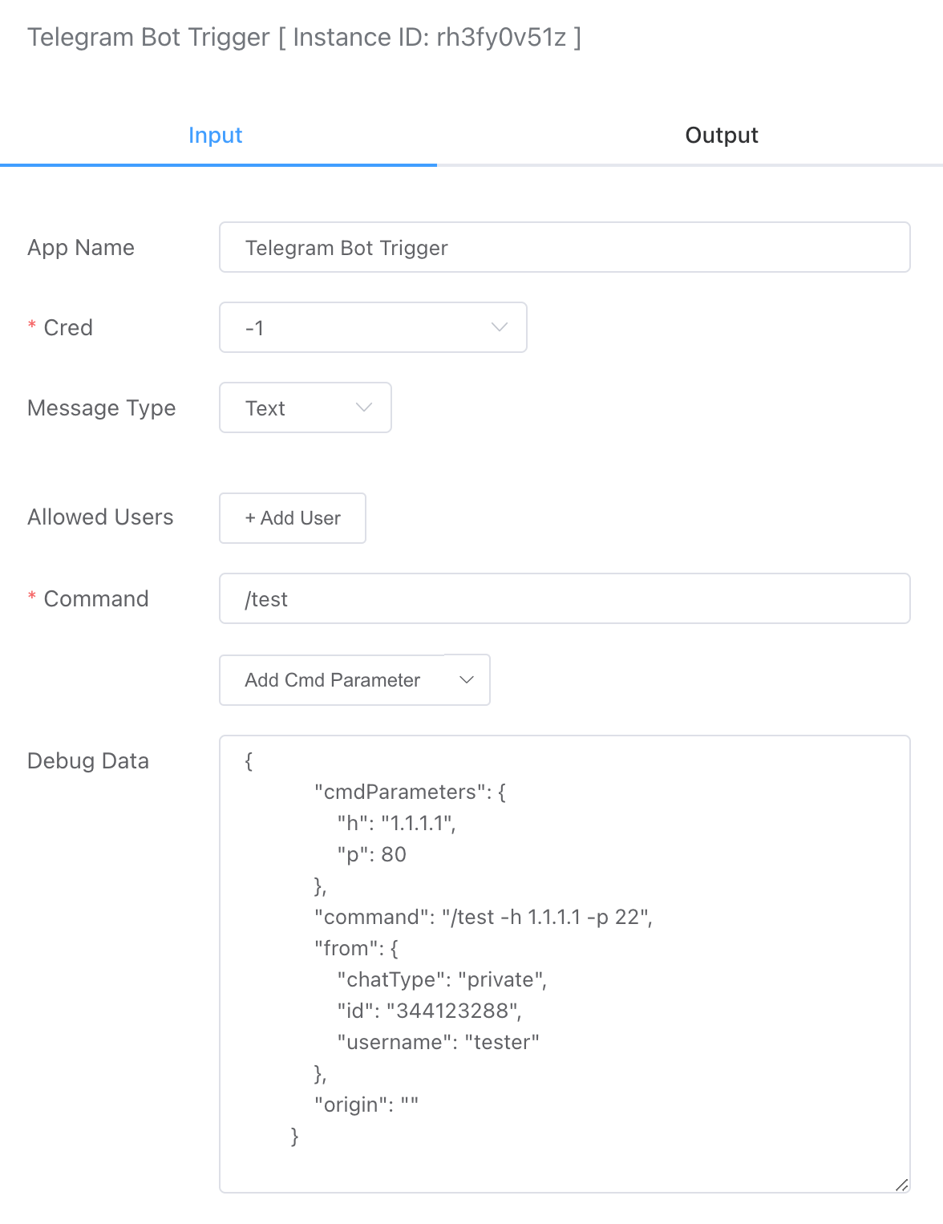Click the chevron arrow in Message Type selector

363,408
